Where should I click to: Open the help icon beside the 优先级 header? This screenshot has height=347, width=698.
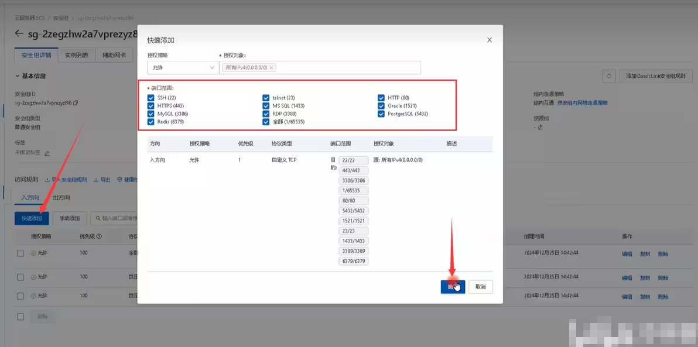pos(99,236)
